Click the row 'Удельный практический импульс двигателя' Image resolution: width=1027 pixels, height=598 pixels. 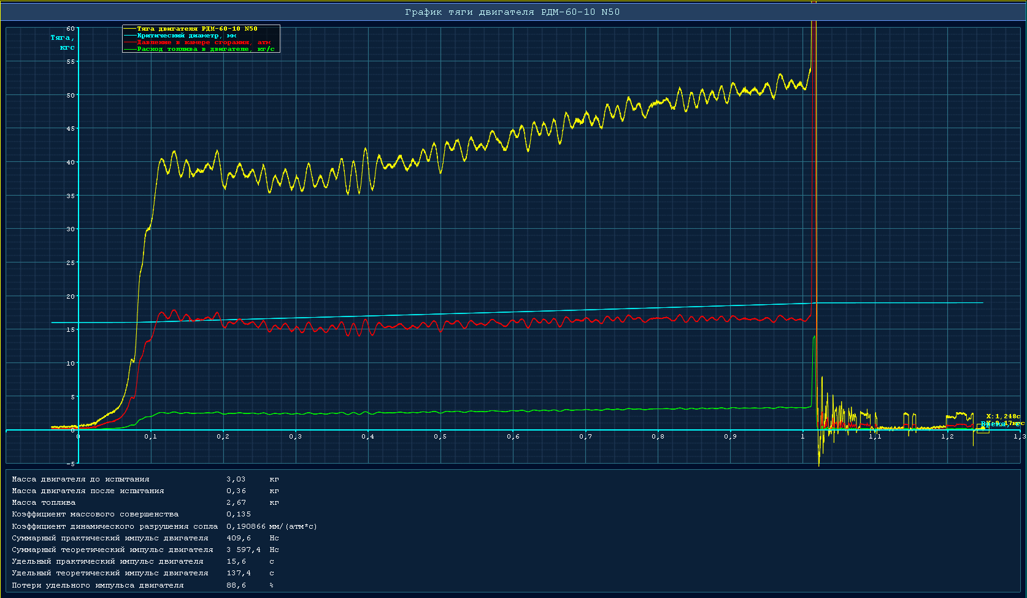point(107,562)
